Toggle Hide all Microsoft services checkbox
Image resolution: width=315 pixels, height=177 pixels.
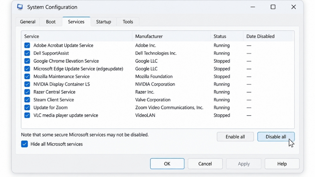(24, 144)
